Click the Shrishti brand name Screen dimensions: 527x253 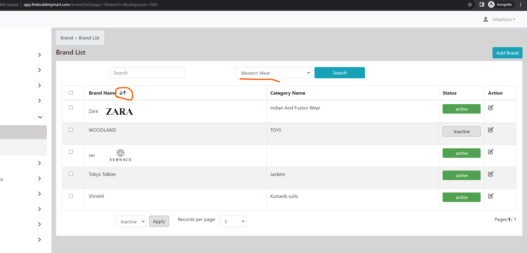[x=96, y=196]
